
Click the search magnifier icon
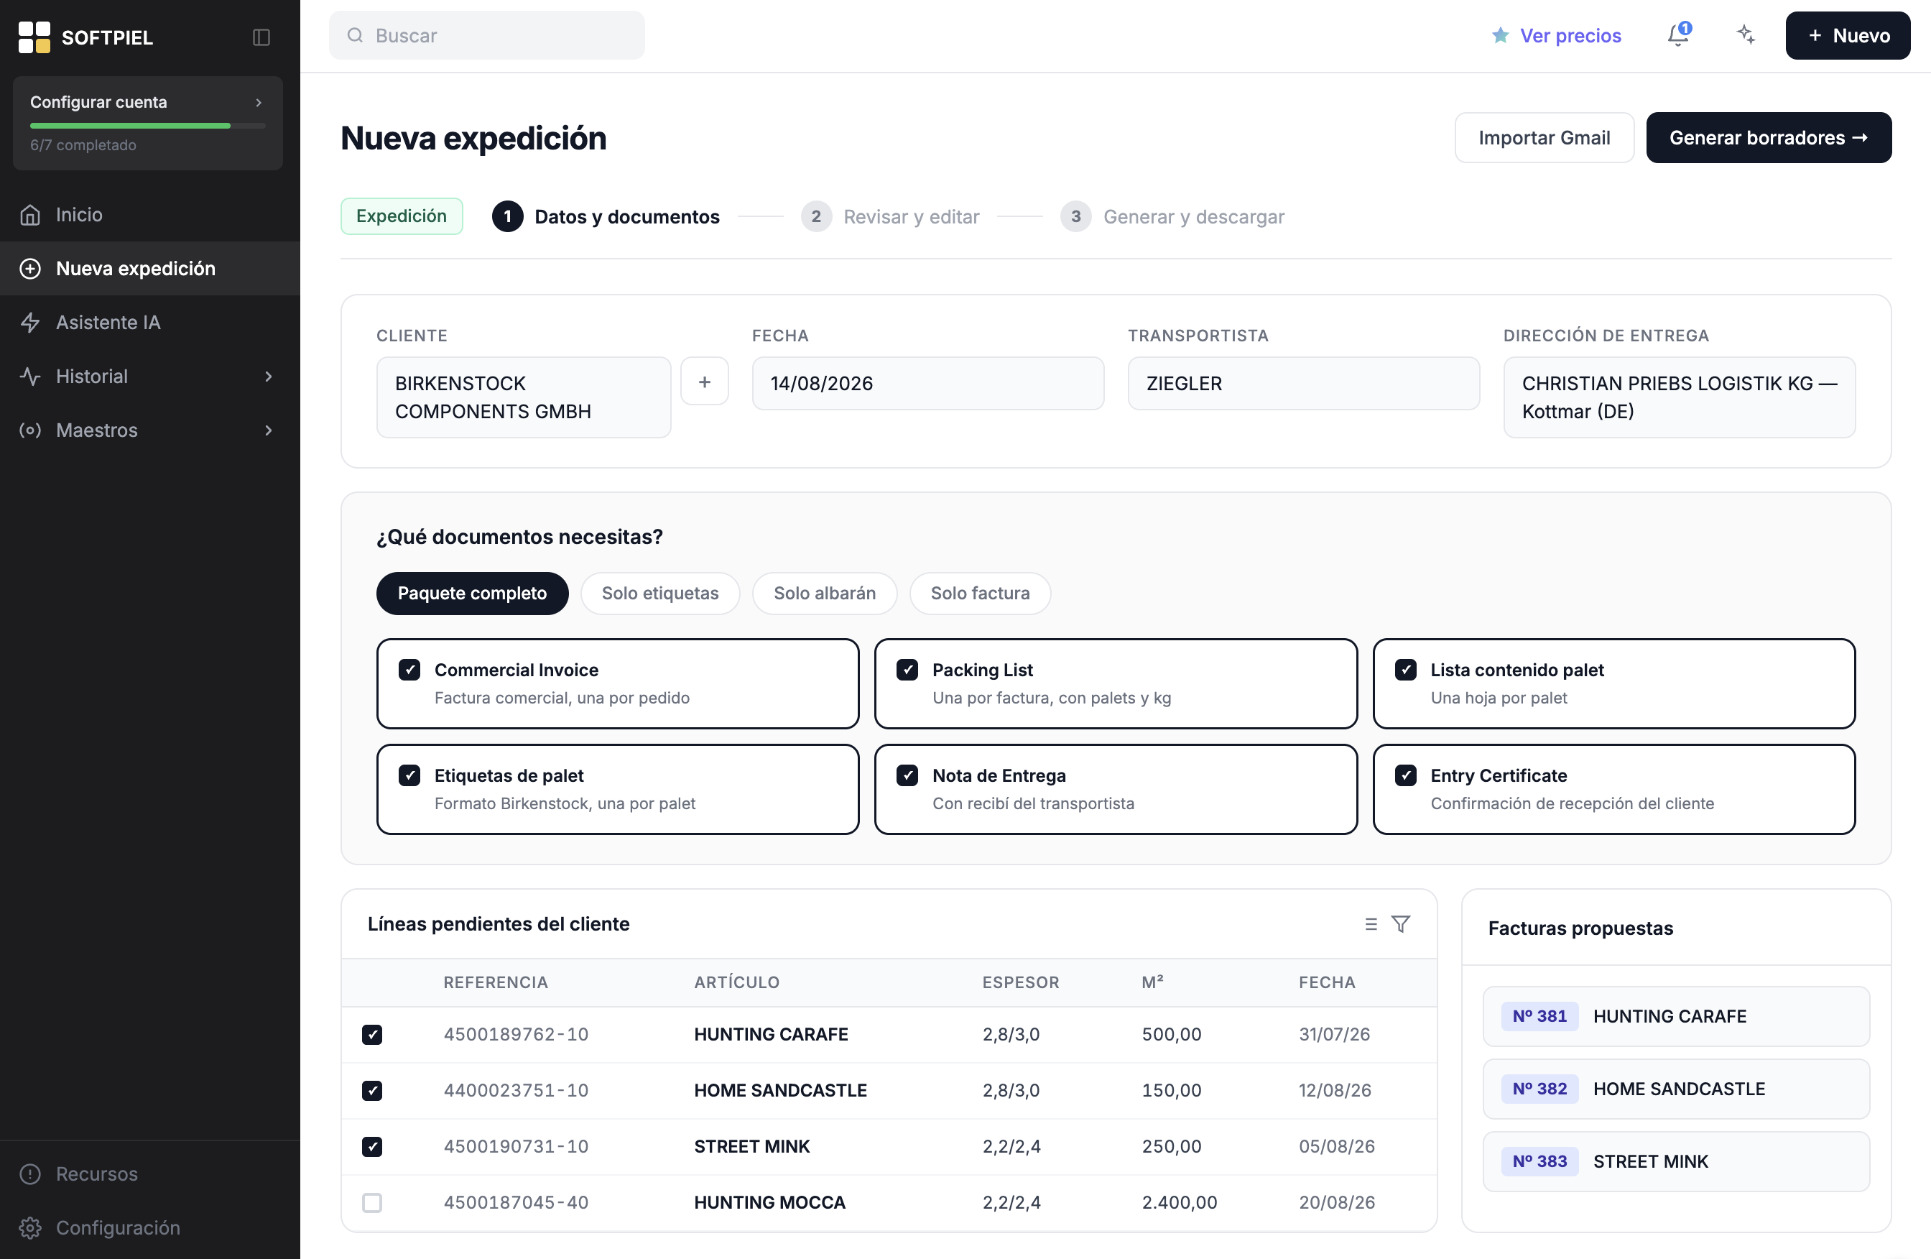(x=355, y=35)
